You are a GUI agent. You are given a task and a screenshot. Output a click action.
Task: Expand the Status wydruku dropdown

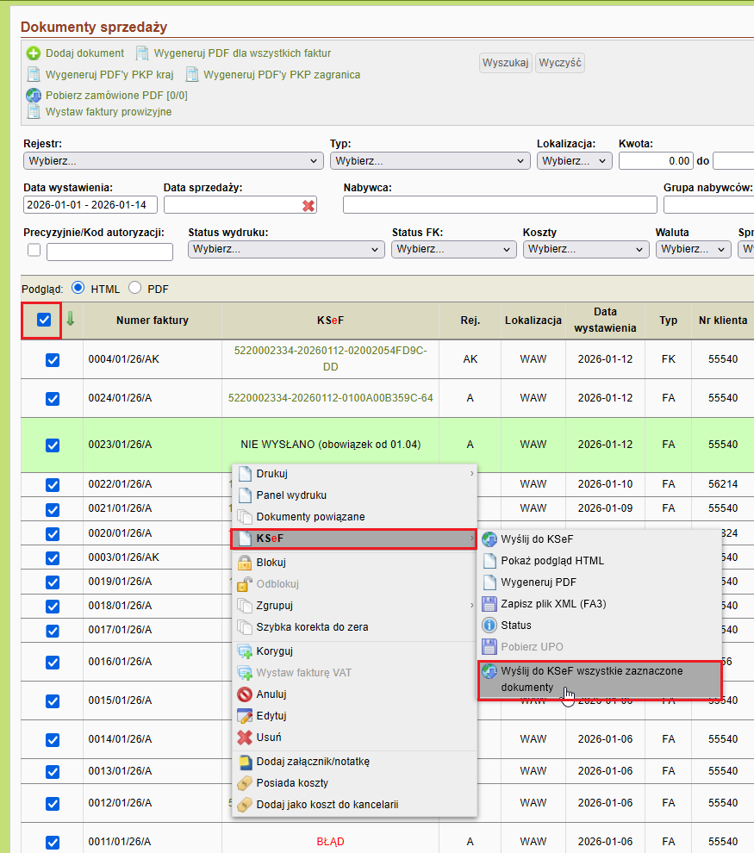pos(286,249)
